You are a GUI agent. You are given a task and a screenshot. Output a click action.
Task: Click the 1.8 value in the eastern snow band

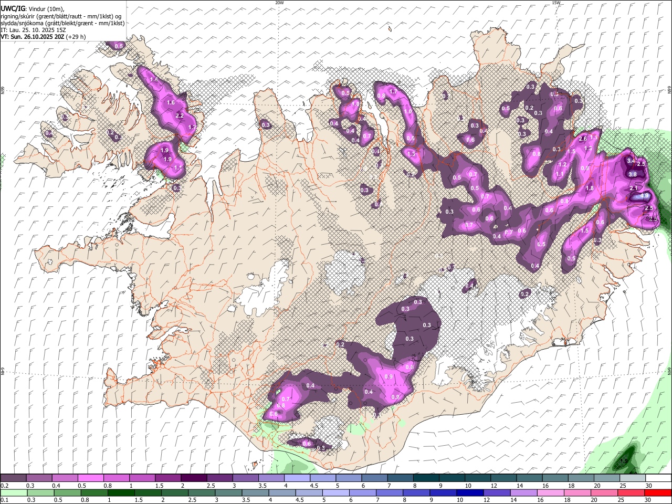pos(590,188)
